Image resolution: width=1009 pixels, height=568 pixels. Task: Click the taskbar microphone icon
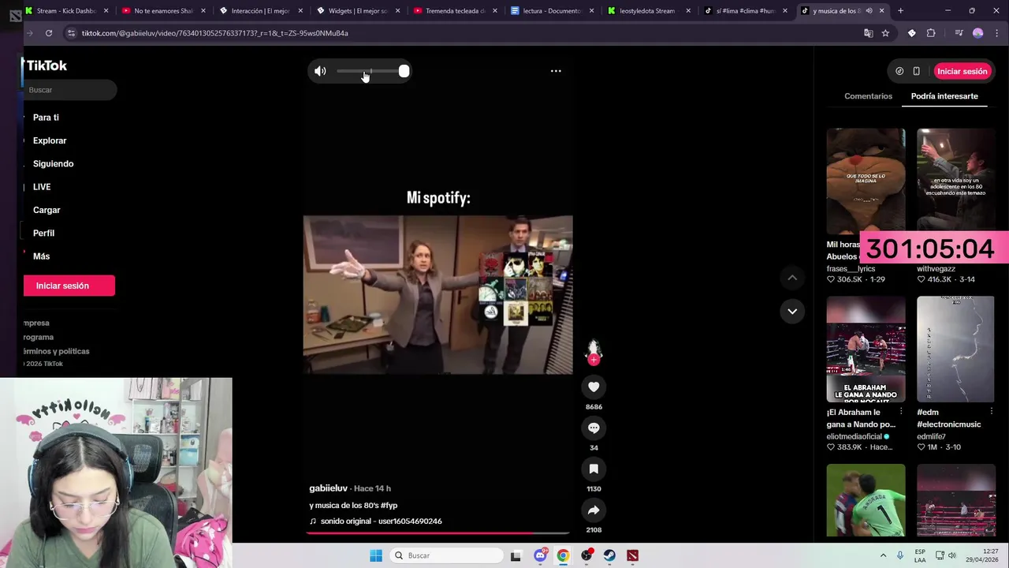[x=900, y=555]
